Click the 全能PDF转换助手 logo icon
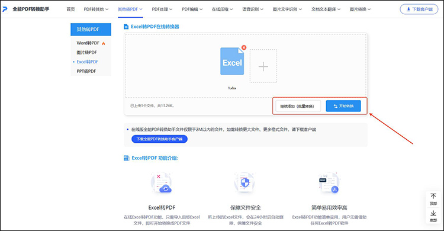 [x=5, y=9]
